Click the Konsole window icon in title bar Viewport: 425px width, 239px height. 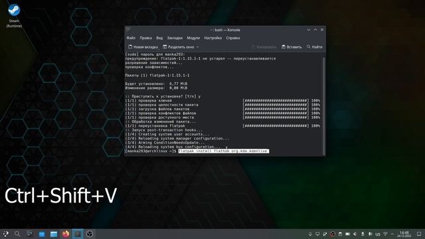(128, 29)
